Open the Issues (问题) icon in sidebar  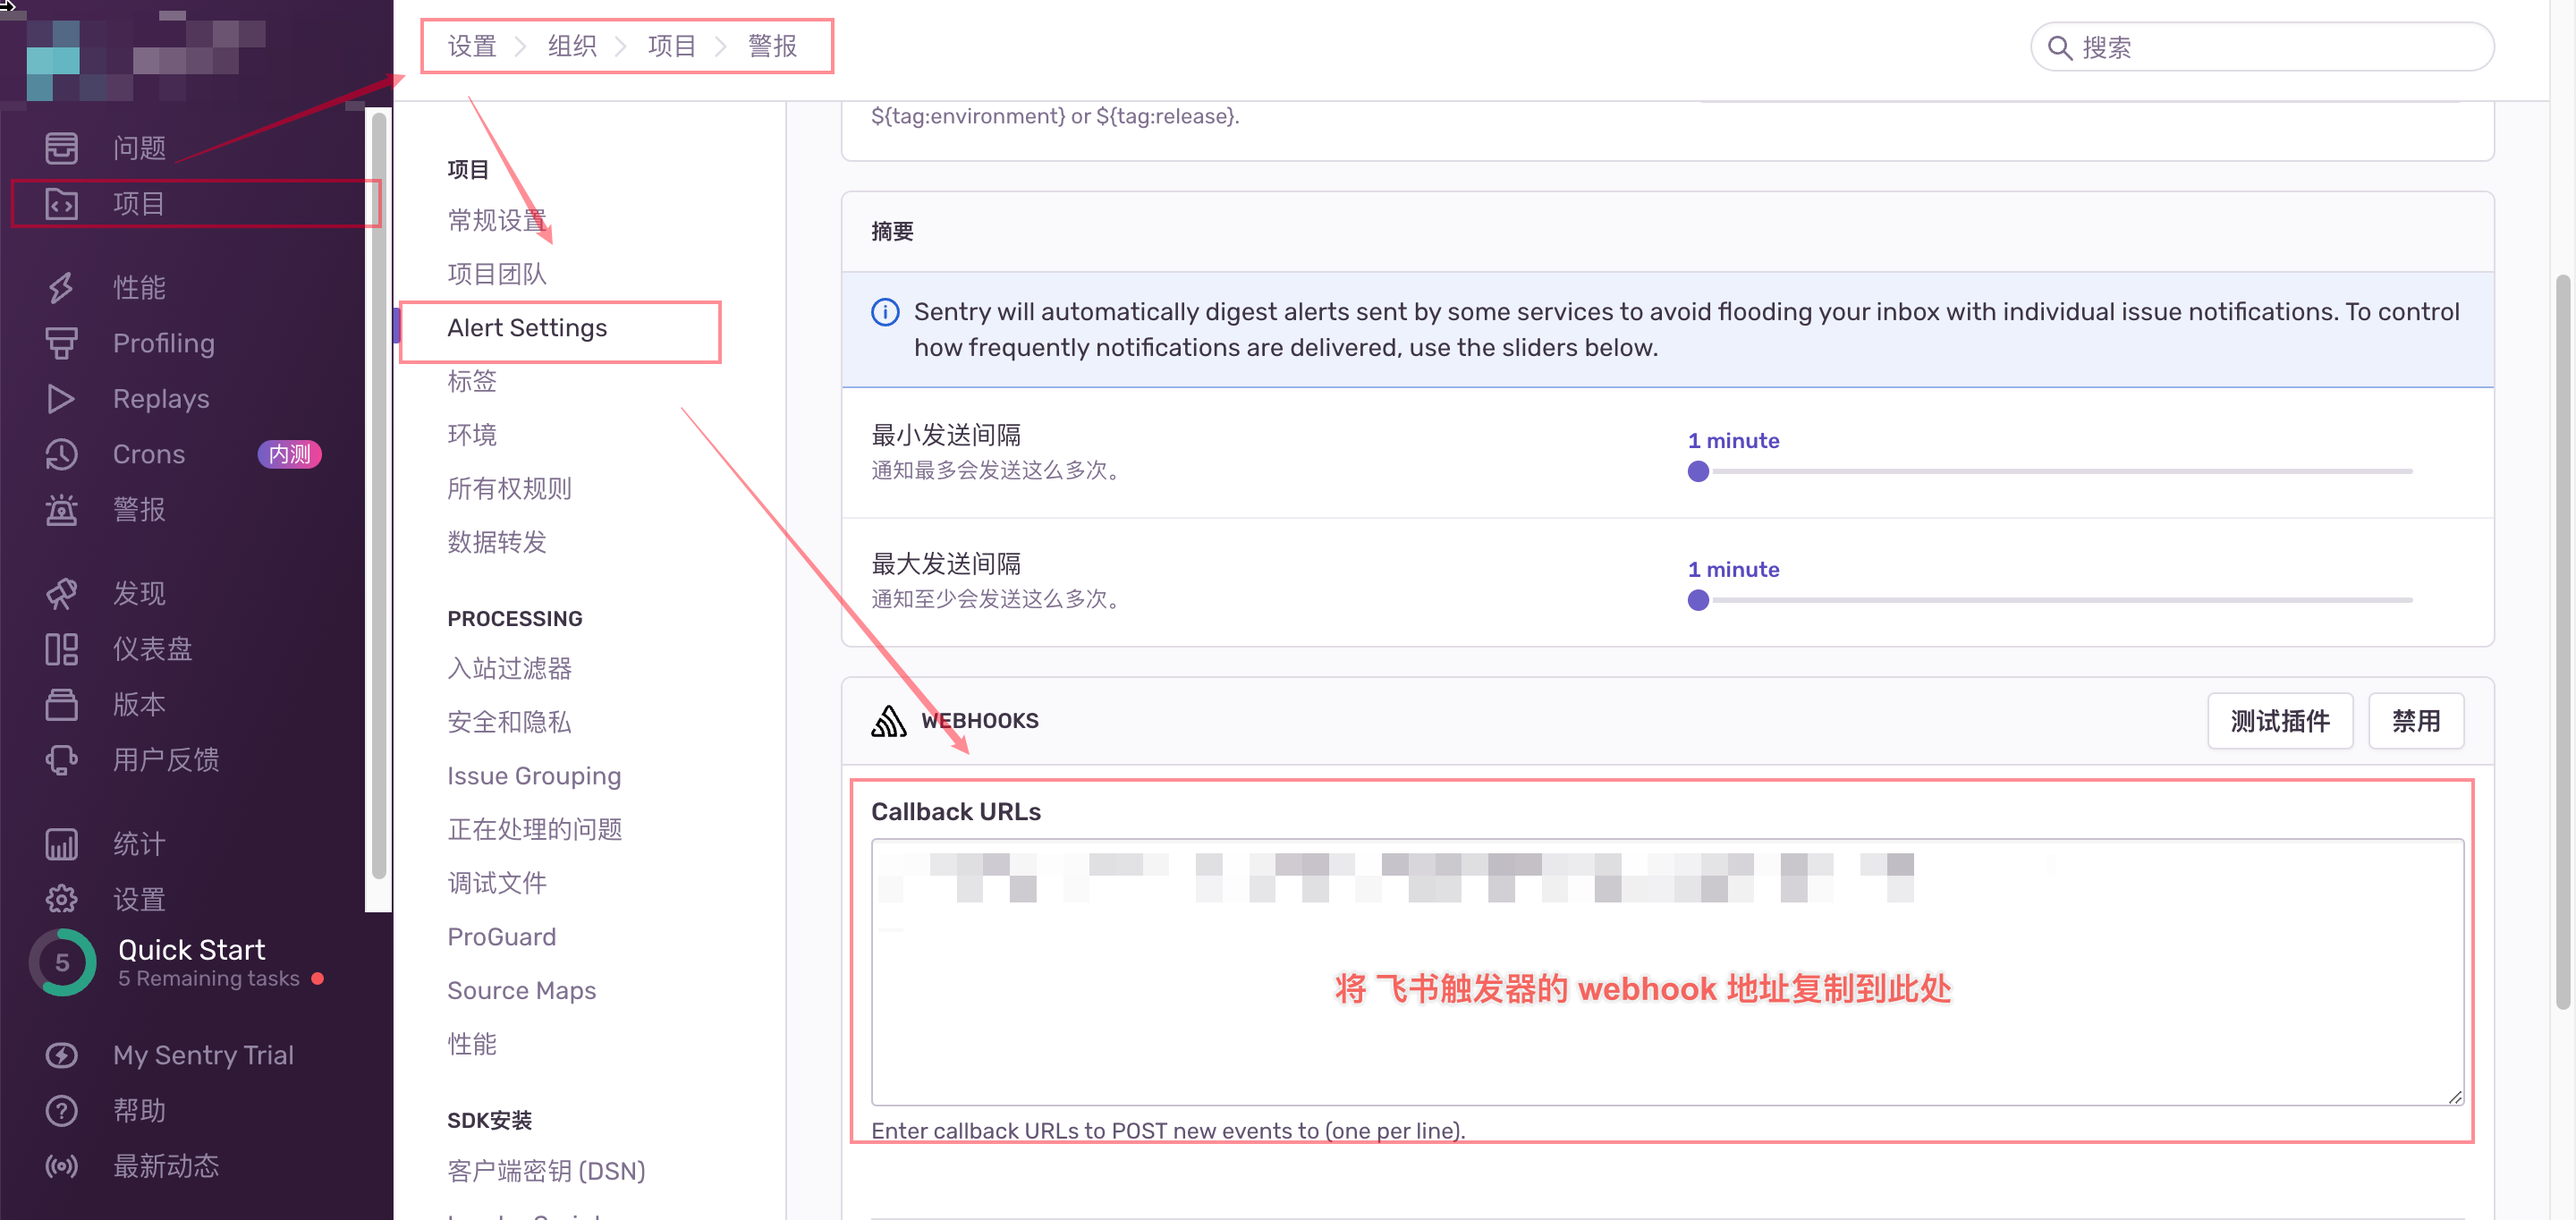tap(61, 147)
